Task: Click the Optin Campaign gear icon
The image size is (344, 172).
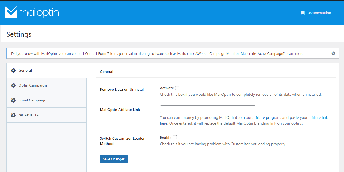Action: pyautogui.click(x=13, y=85)
